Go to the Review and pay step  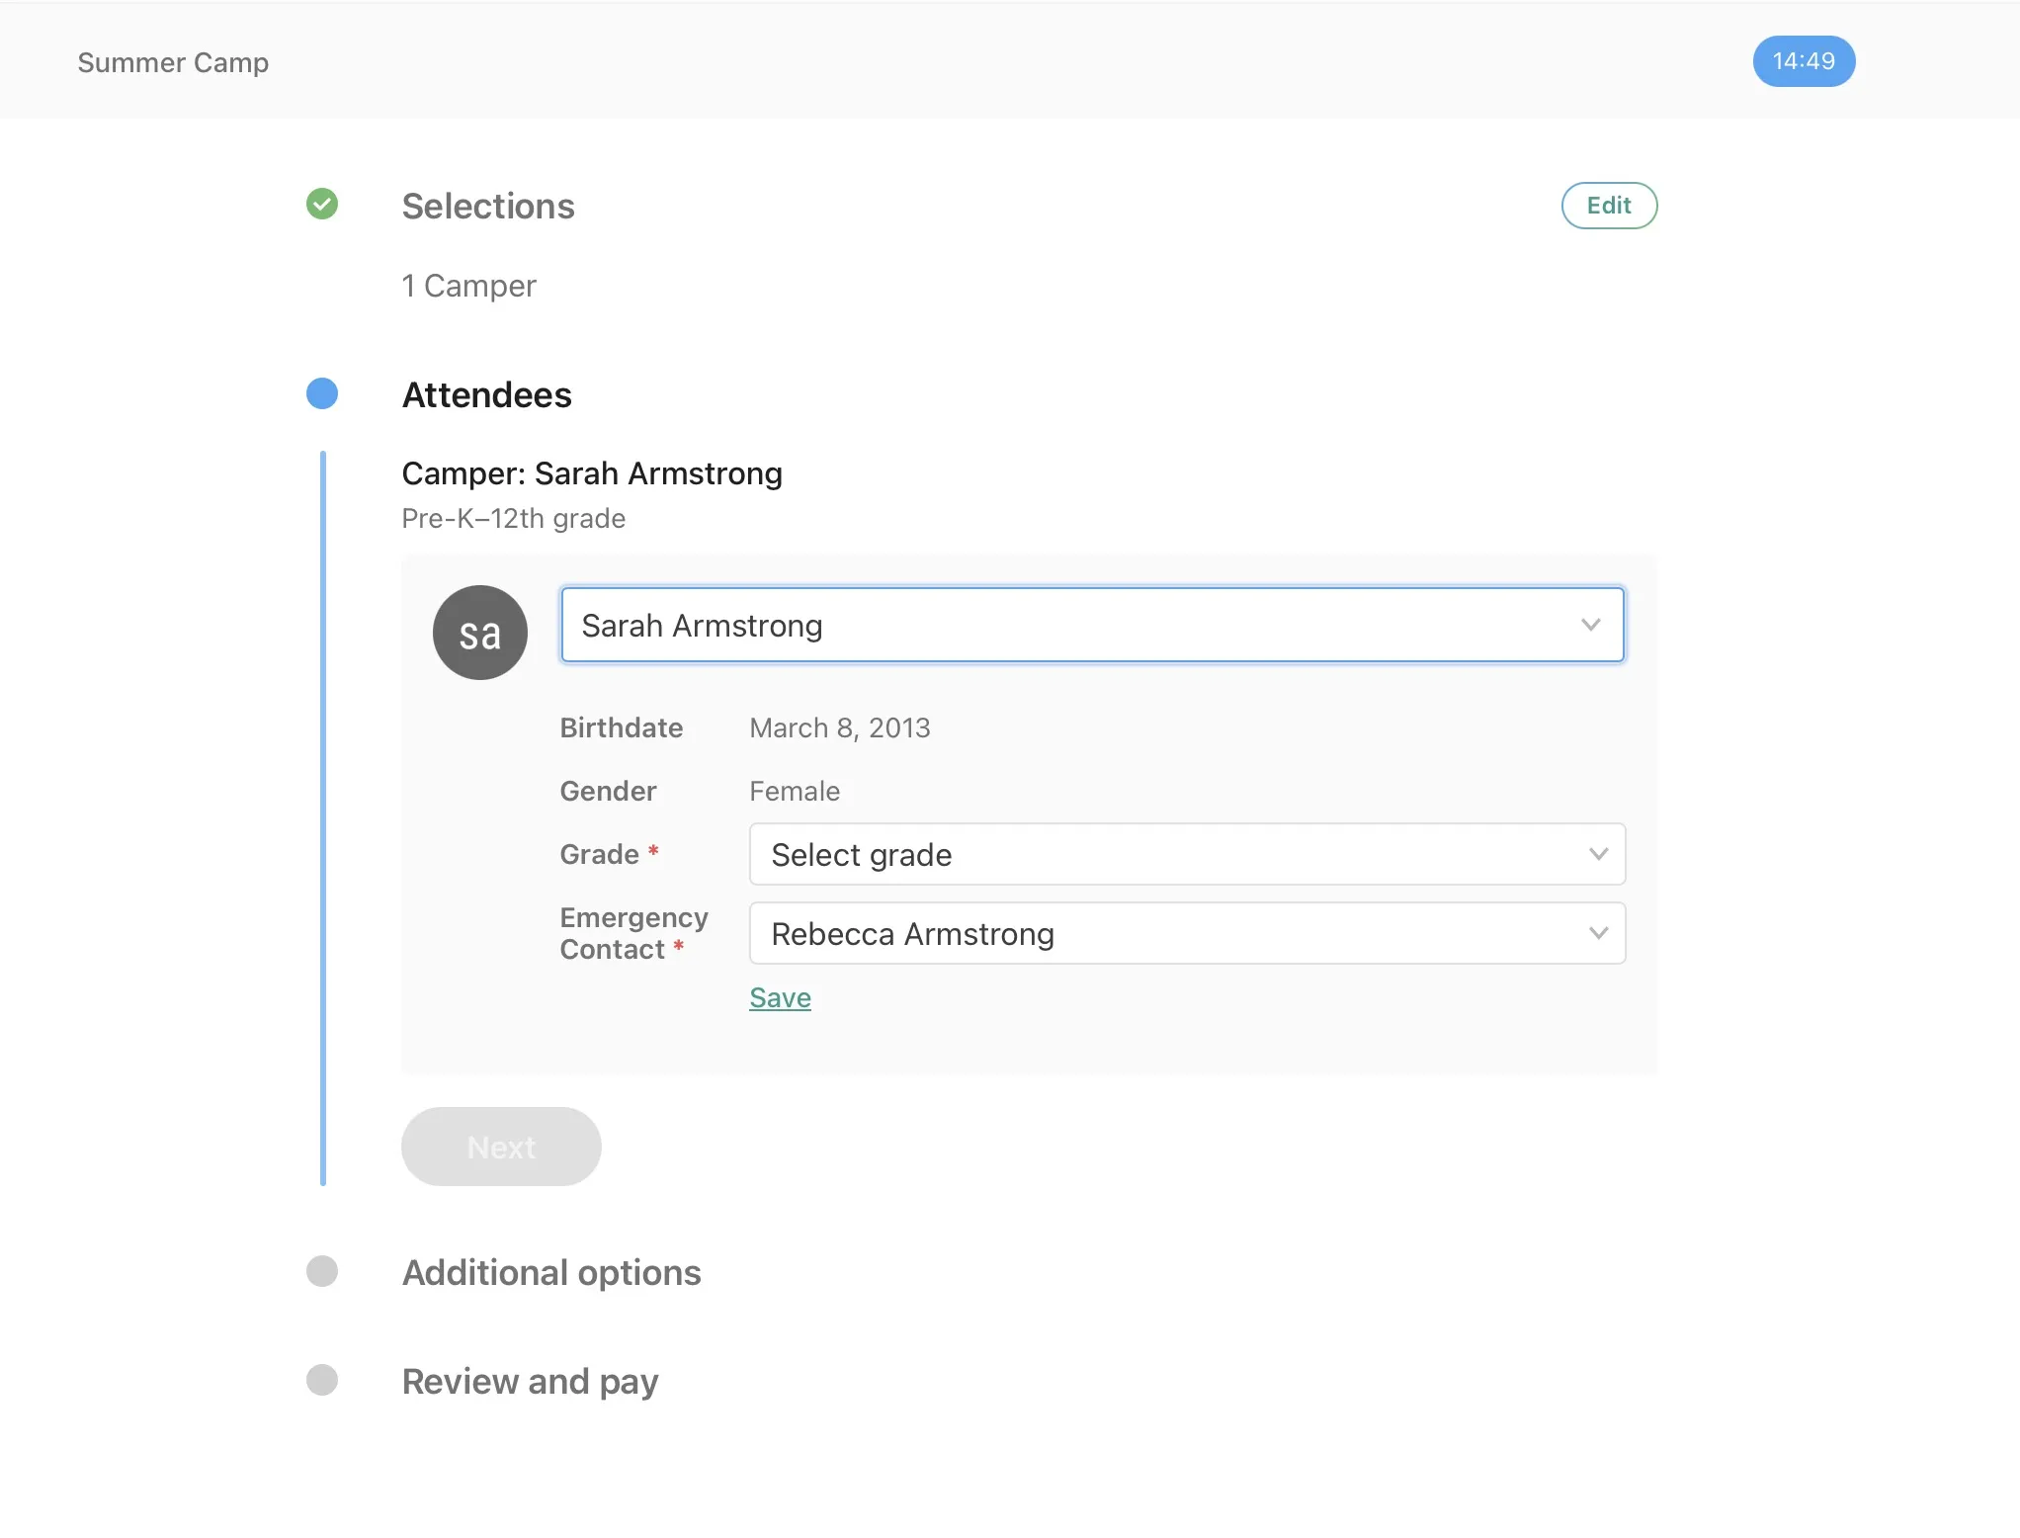[530, 1381]
